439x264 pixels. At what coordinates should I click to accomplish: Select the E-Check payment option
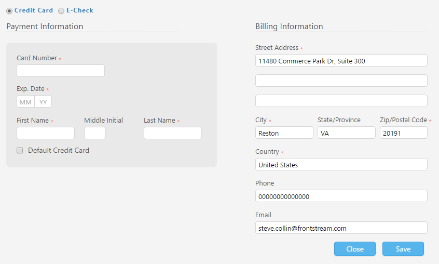(61, 11)
